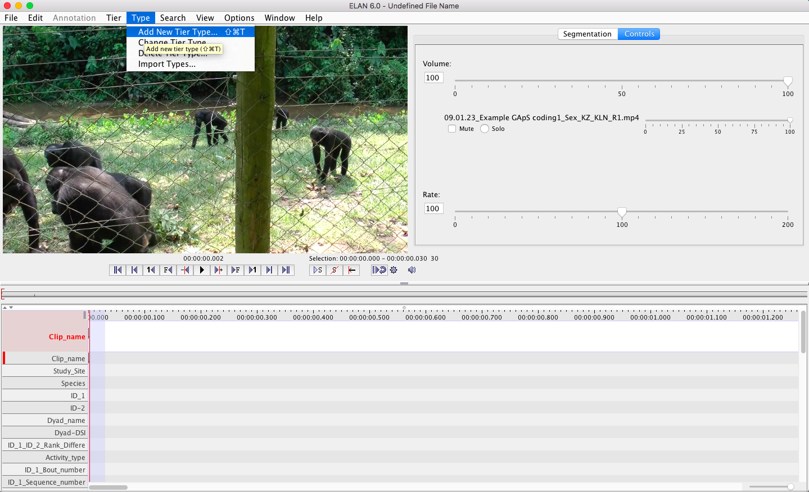Step one frame forward button
Screen dimensions: 809x492
(236, 270)
